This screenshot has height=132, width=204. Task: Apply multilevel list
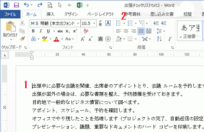click(x=142, y=23)
